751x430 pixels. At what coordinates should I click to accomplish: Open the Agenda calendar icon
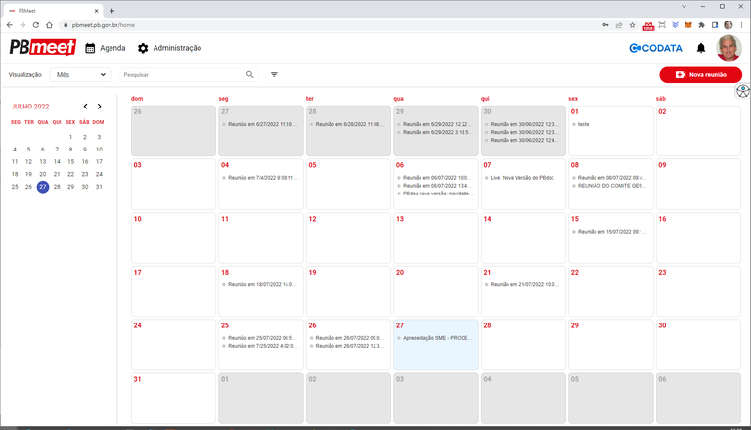[x=90, y=48]
